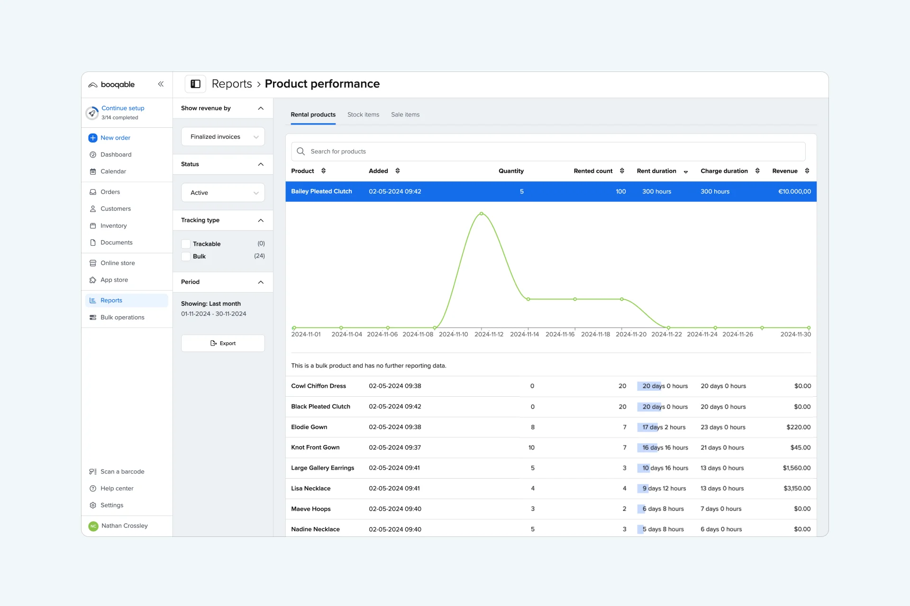The image size is (910, 606).
Task: Open the Active status dropdown
Action: coord(223,193)
